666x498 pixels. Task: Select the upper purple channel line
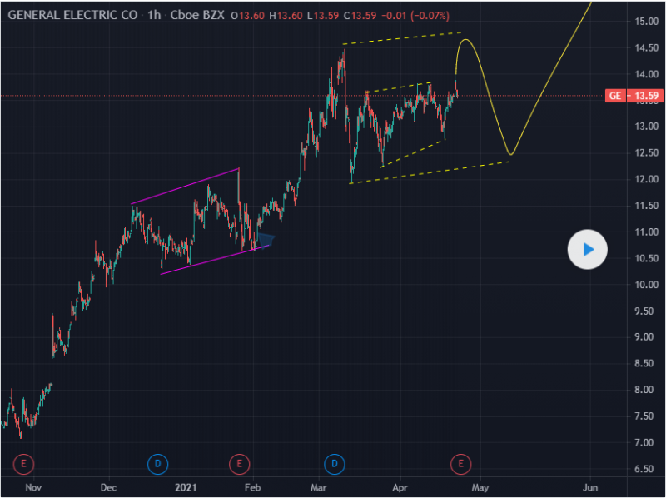(185, 187)
